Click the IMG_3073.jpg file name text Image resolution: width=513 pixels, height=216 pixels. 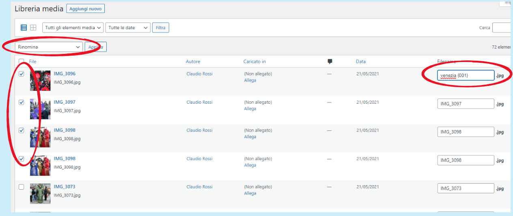tap(67, 195)
